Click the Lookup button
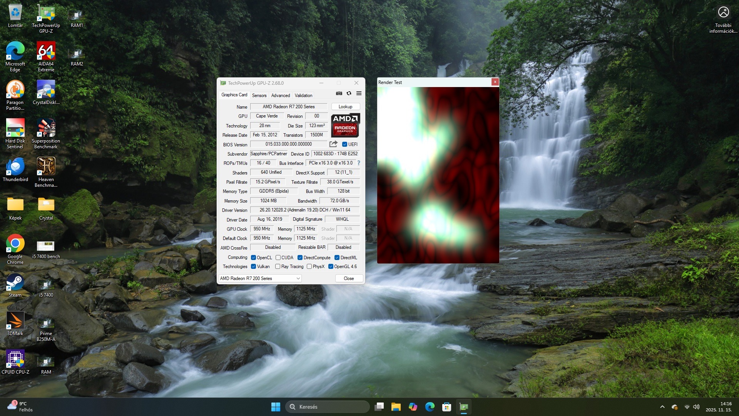 point(345,107)
